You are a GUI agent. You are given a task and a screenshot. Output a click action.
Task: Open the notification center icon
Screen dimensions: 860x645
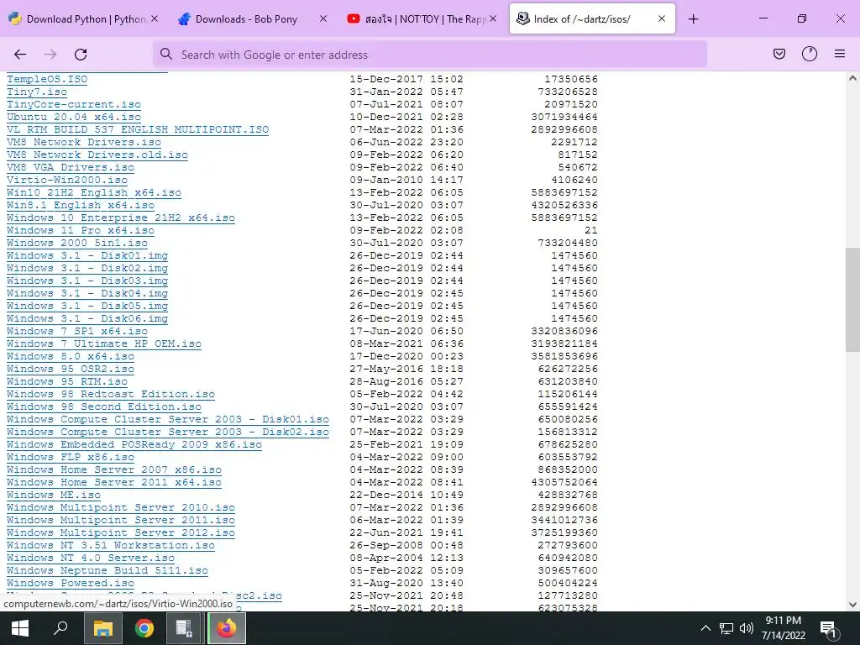[829, 629]
